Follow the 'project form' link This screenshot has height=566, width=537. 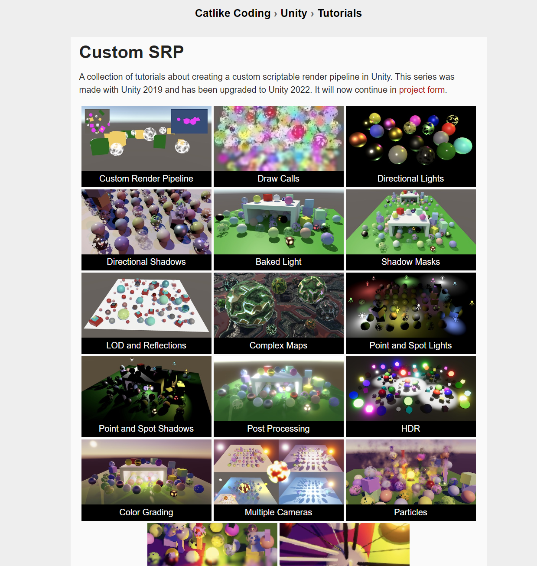click(x=422, y=90)
